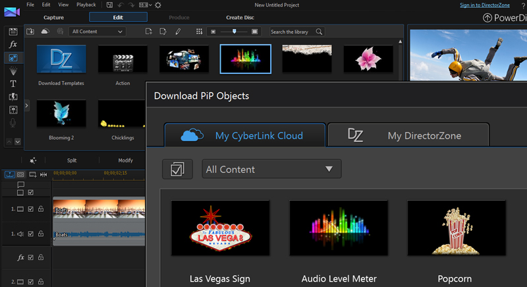Expand the library explorer side arrow
This screenshot has height=287, width=527.
(x=26, y=106)
